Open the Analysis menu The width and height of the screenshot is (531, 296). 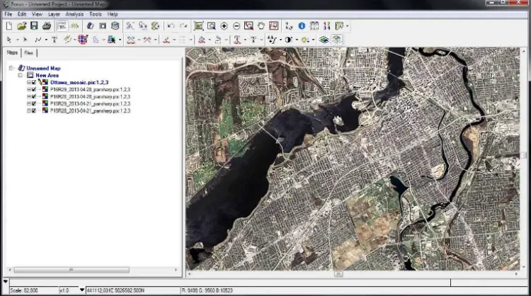(x=74, y=14)
